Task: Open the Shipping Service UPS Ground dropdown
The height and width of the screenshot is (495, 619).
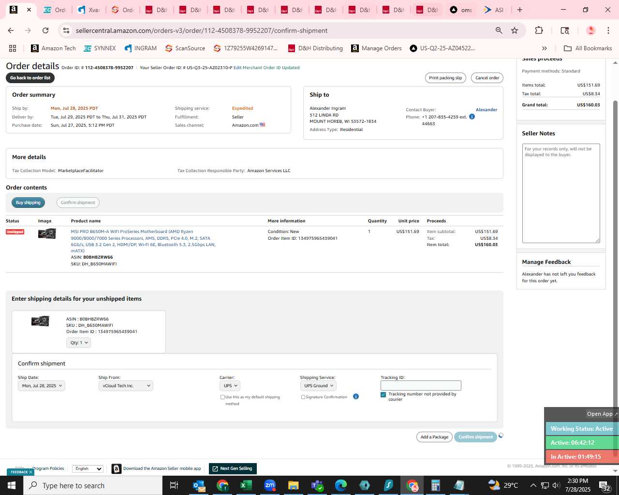Action: point(318,386)
